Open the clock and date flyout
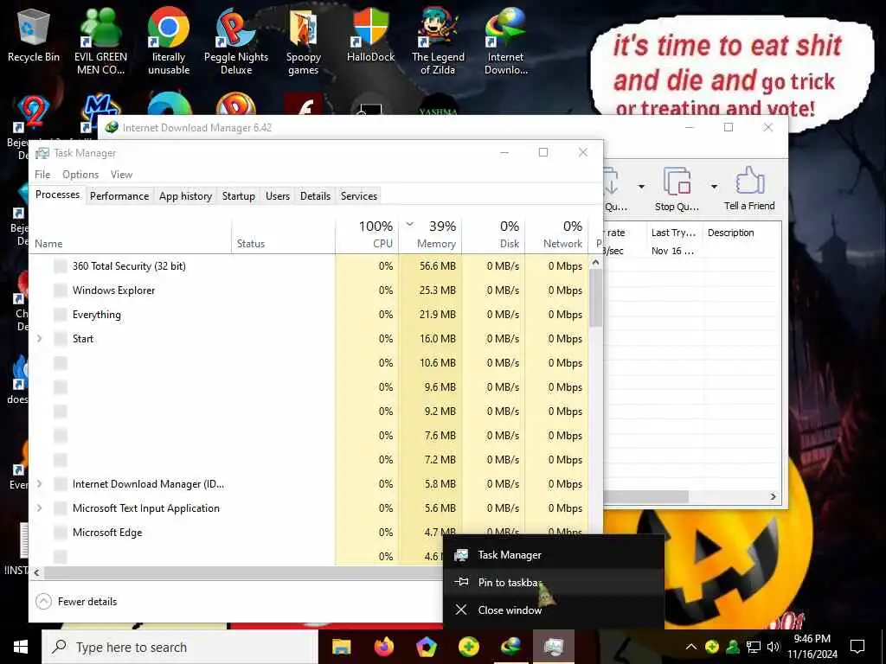886x664 pixels. point(812,647)
